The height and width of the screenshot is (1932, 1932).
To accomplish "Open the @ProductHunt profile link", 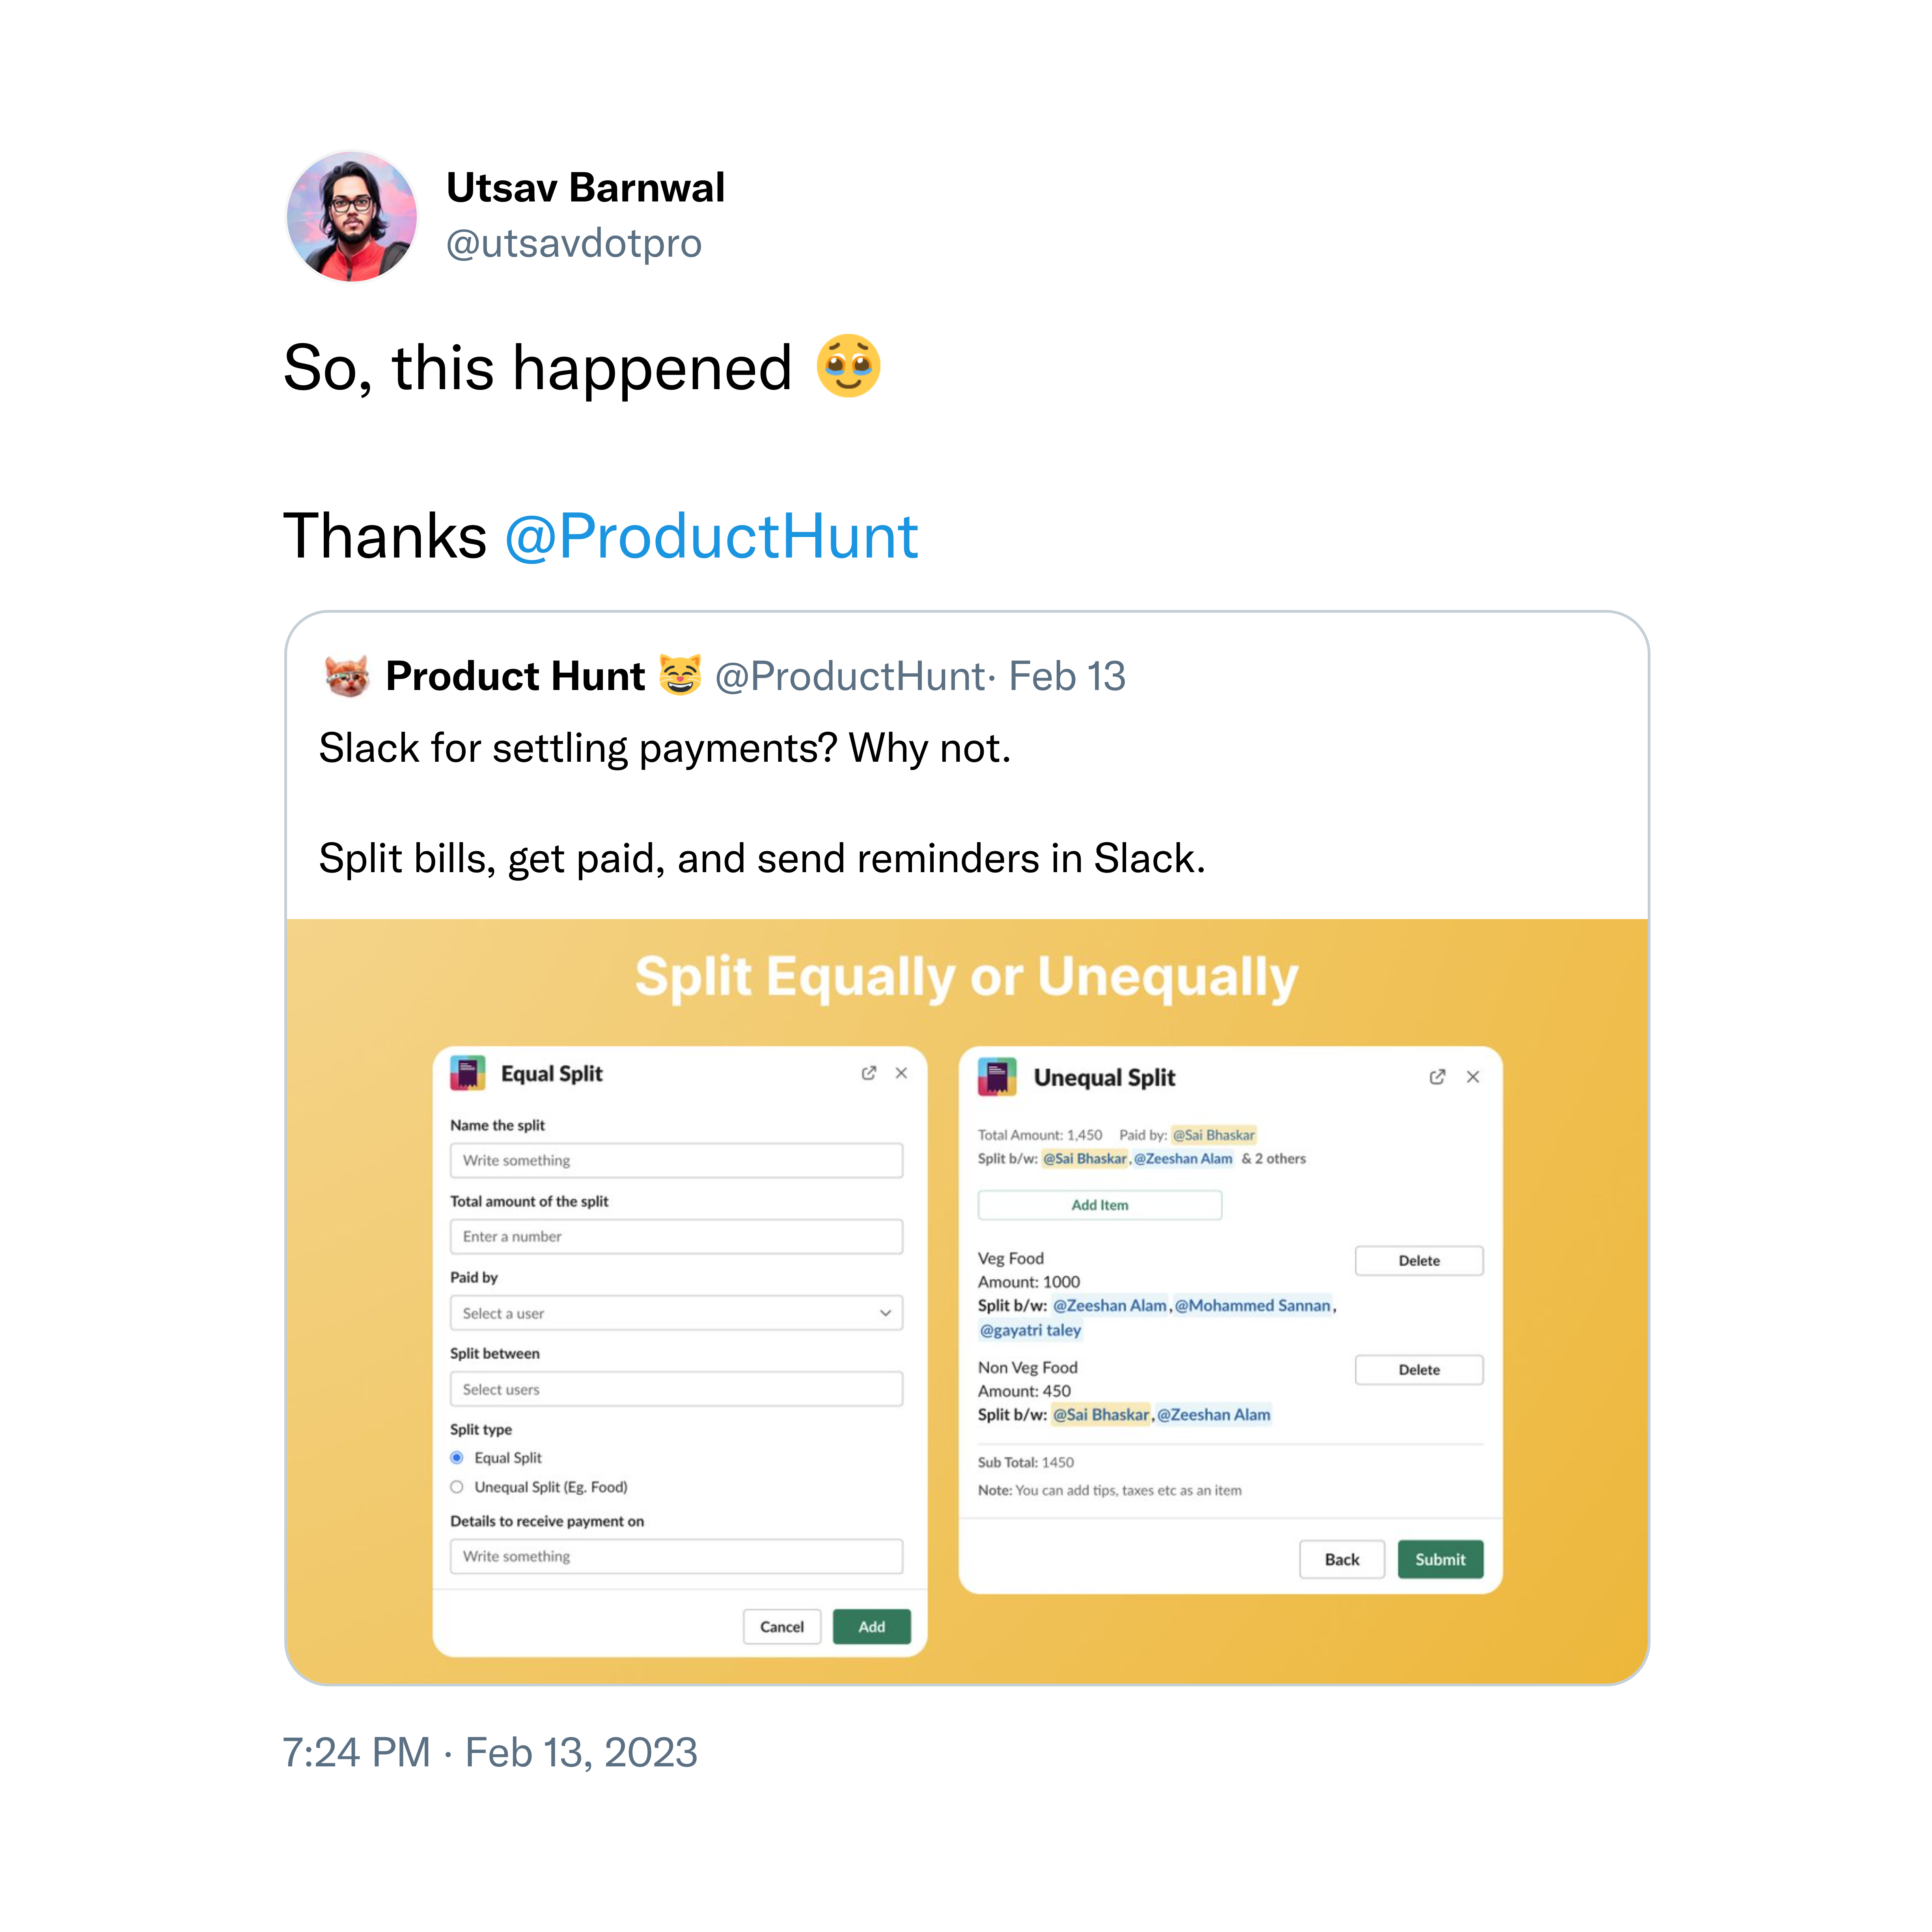I will (712, 537).
